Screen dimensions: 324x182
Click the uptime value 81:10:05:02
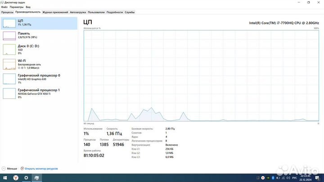(x=94, y=155)
